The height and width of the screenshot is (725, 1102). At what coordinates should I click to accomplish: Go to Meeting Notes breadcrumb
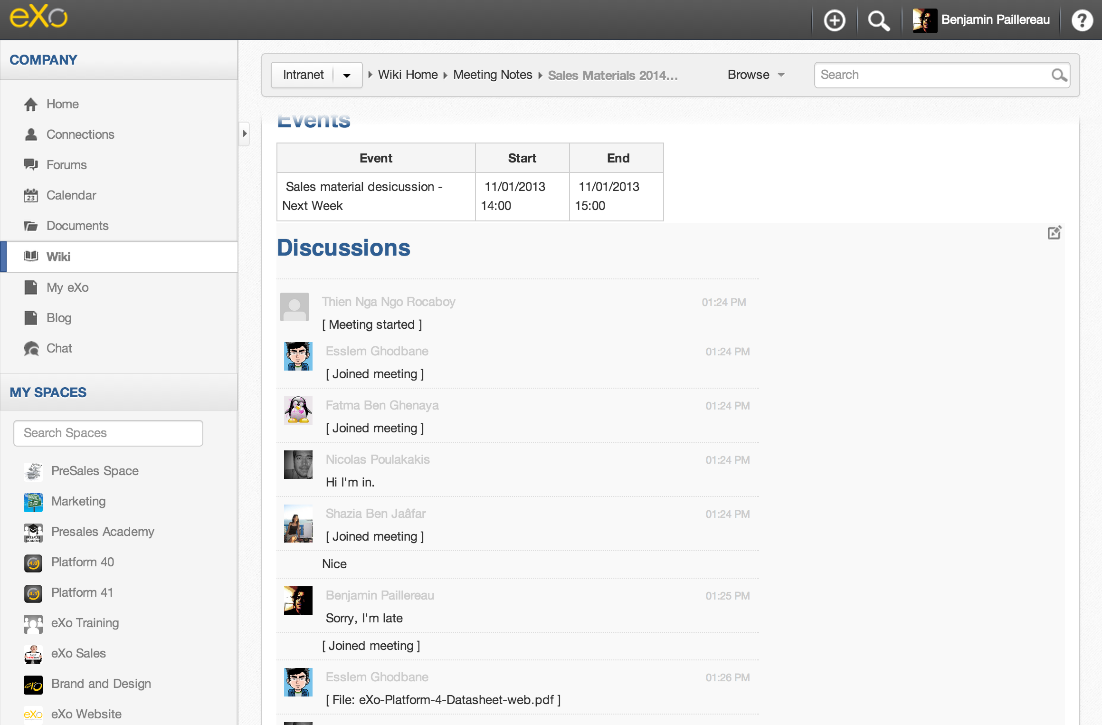pyautogui.click(x=493, y=75)
